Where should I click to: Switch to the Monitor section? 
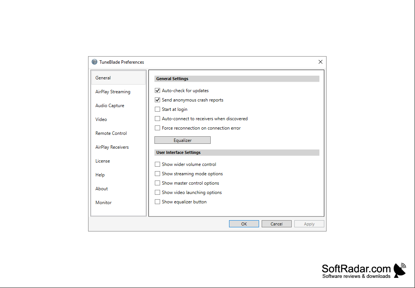coord(118,203)
